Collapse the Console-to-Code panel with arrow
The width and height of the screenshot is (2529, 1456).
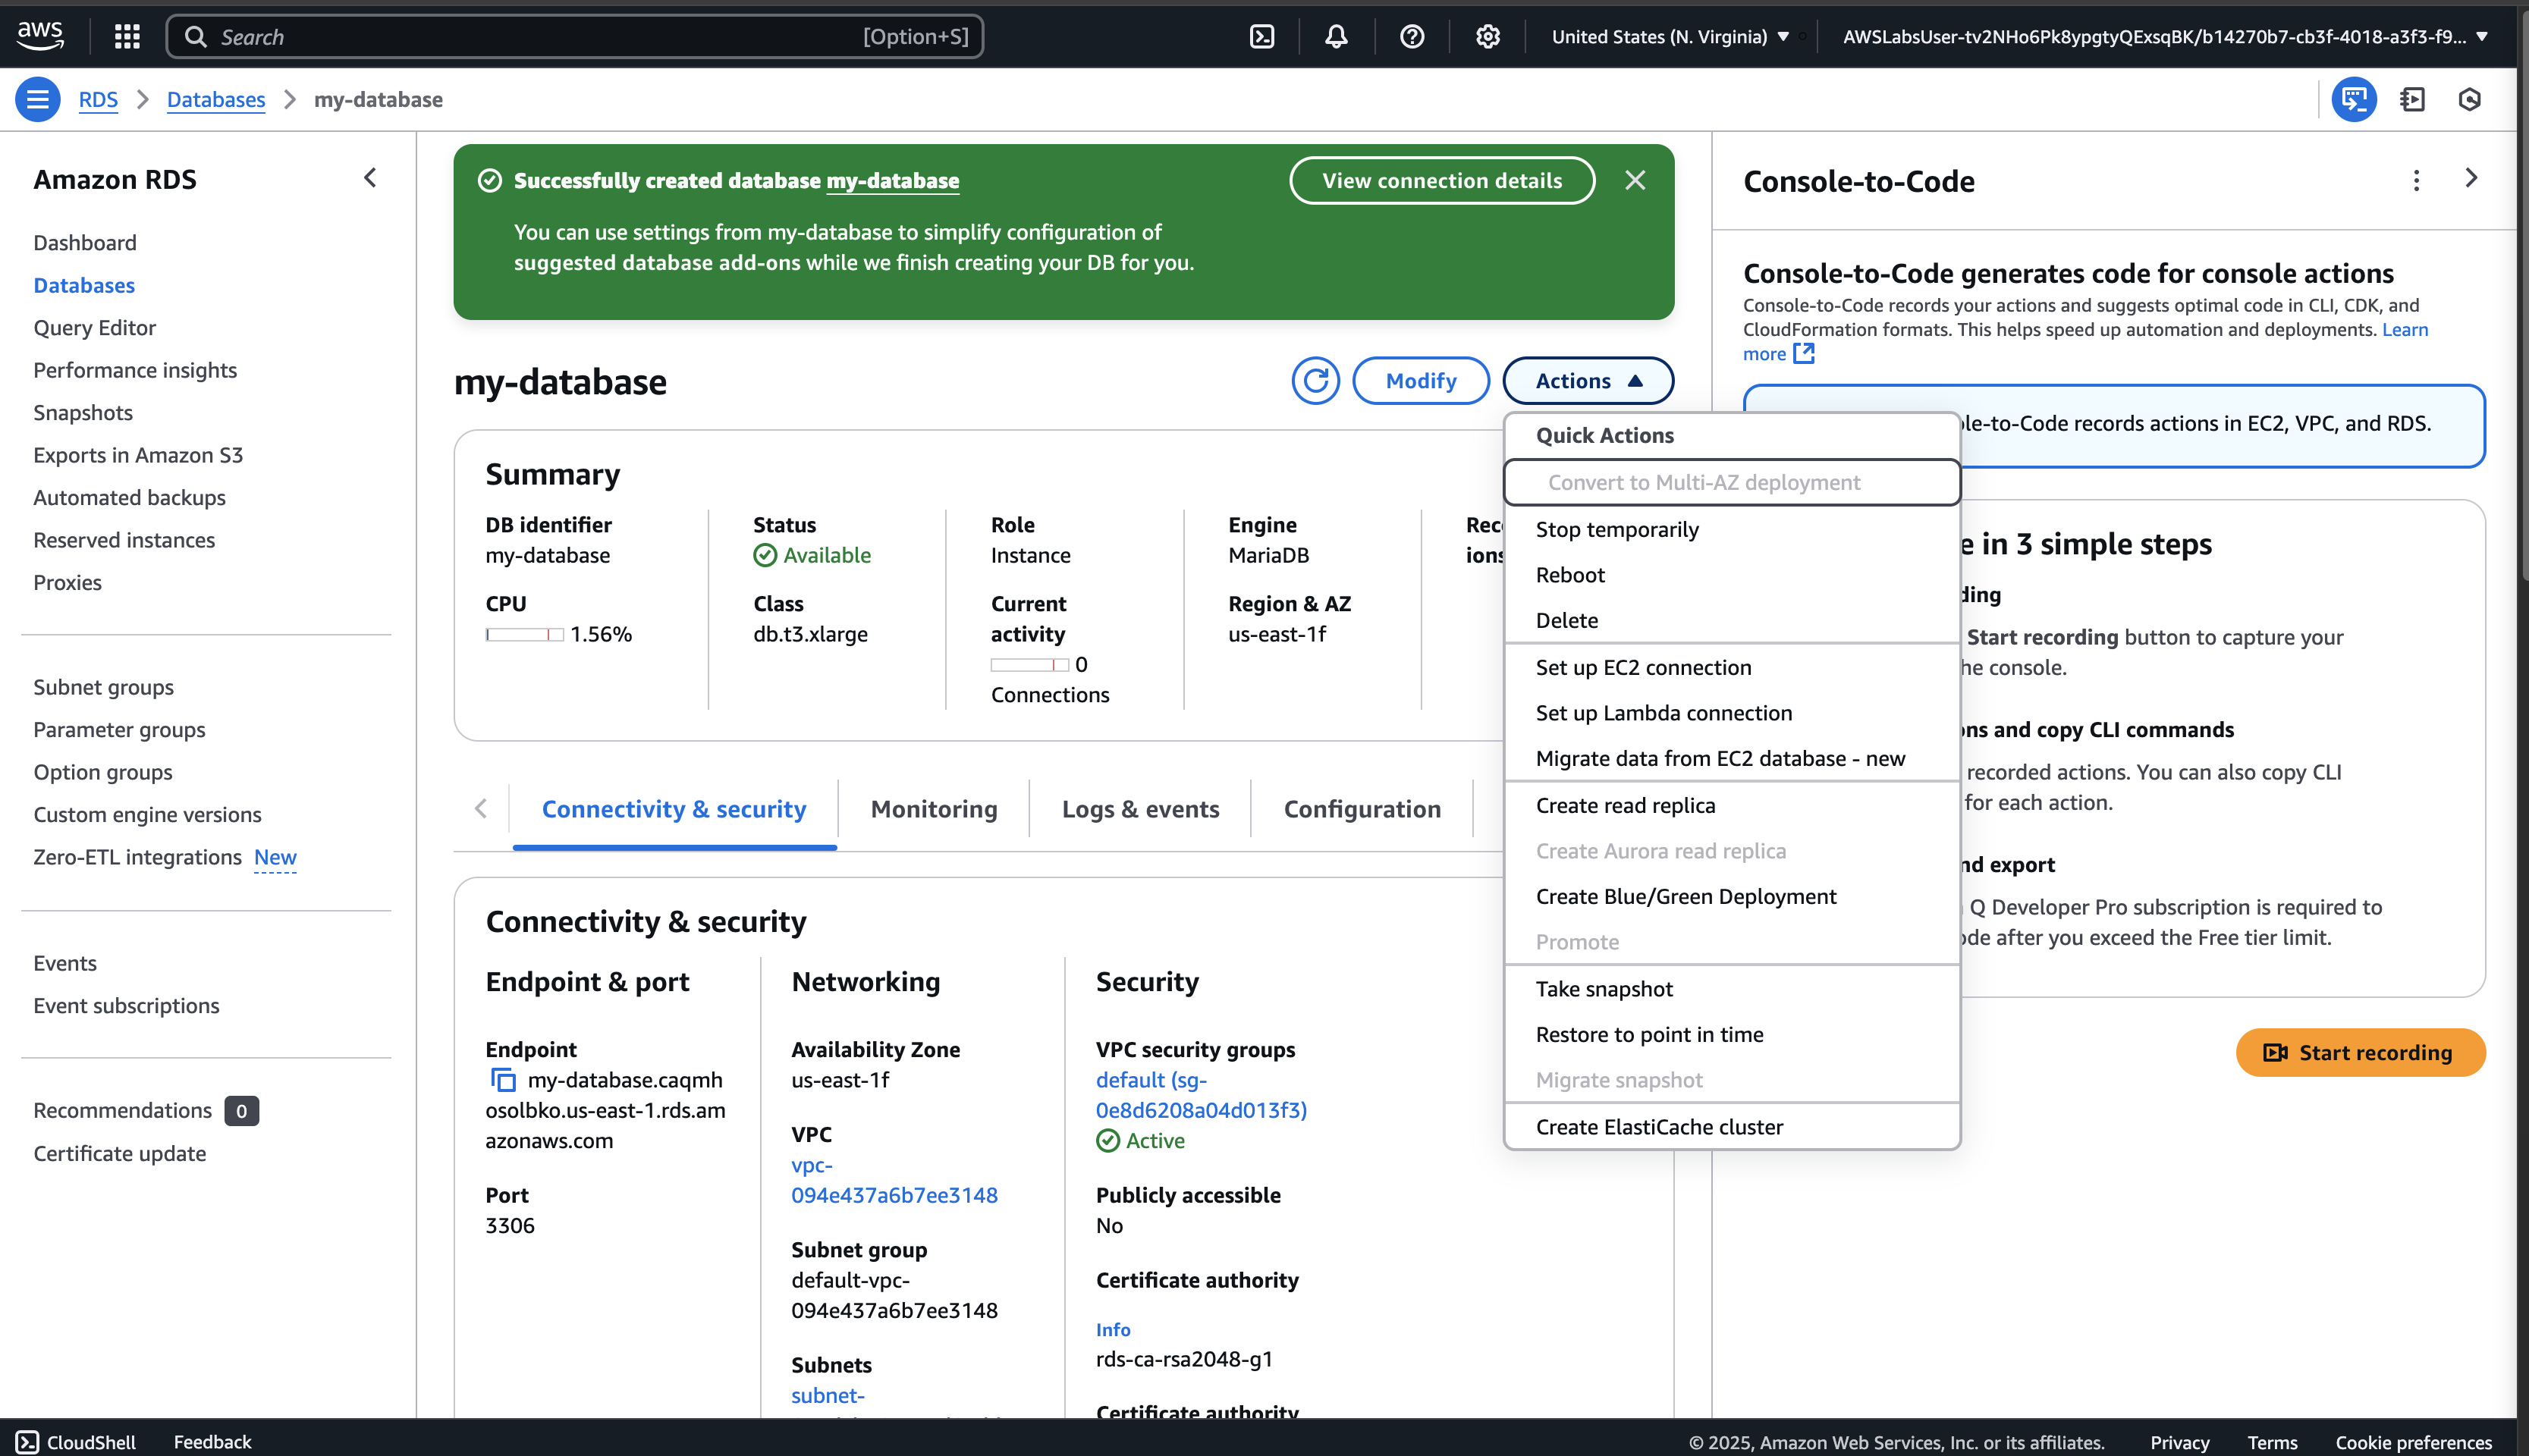[x=2471, y=178]
